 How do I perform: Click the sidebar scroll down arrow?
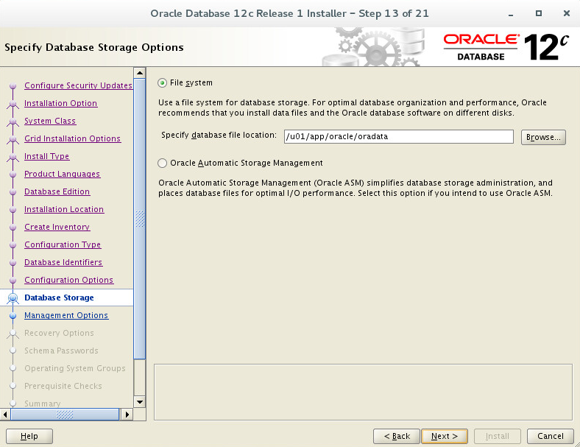point(139,402)
